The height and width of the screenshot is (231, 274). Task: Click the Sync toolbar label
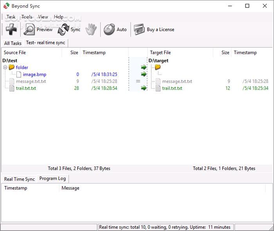76,29
